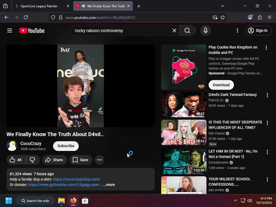Image resolution: width=276 pixels, height=207 pixels.
Task: Subscribe to CocoCrazy
Action: [x=66, y=146]
